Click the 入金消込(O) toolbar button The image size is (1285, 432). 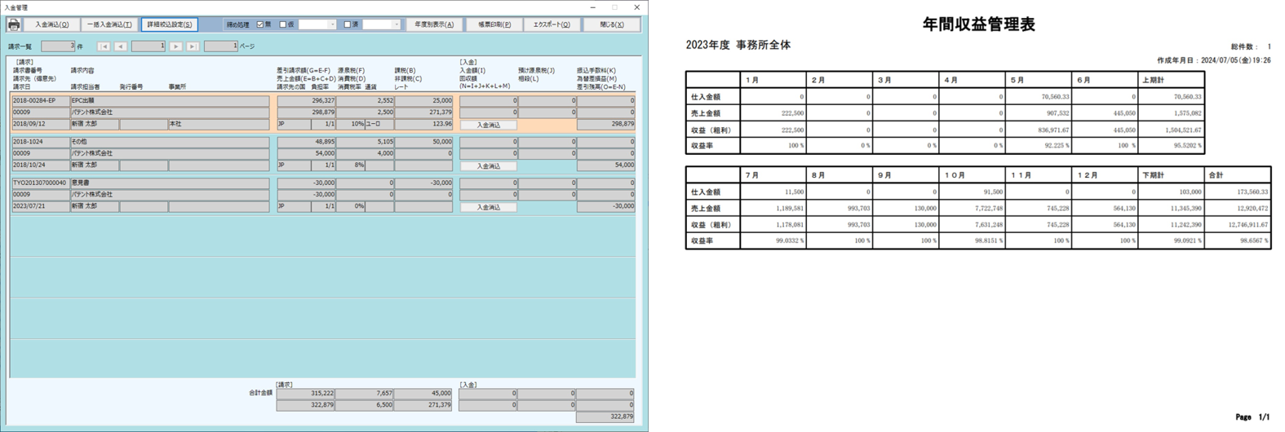point(51,24)
